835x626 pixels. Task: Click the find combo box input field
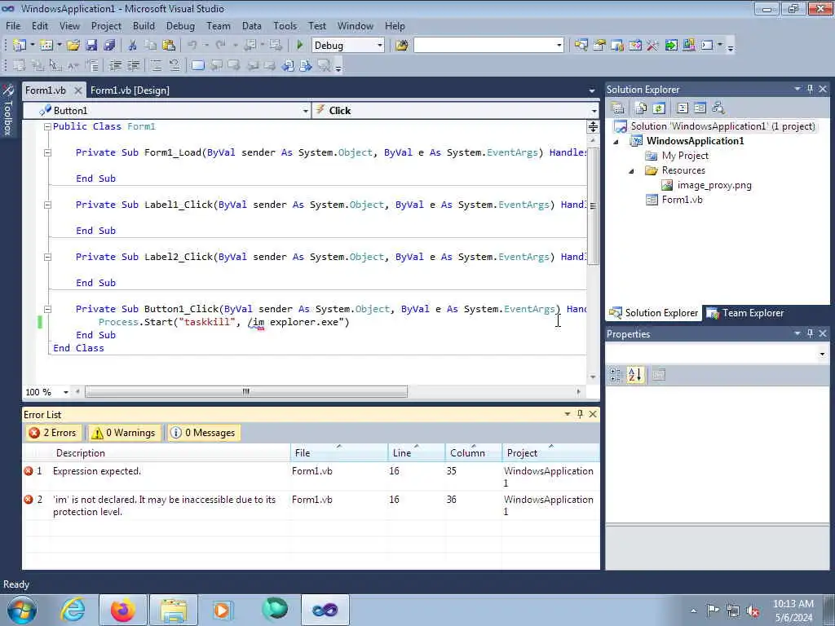(x=484, y=46)
